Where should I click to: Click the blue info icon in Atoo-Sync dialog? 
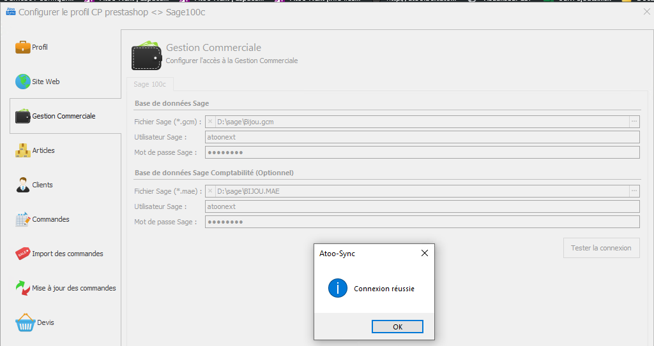click(x=337, y=288)
